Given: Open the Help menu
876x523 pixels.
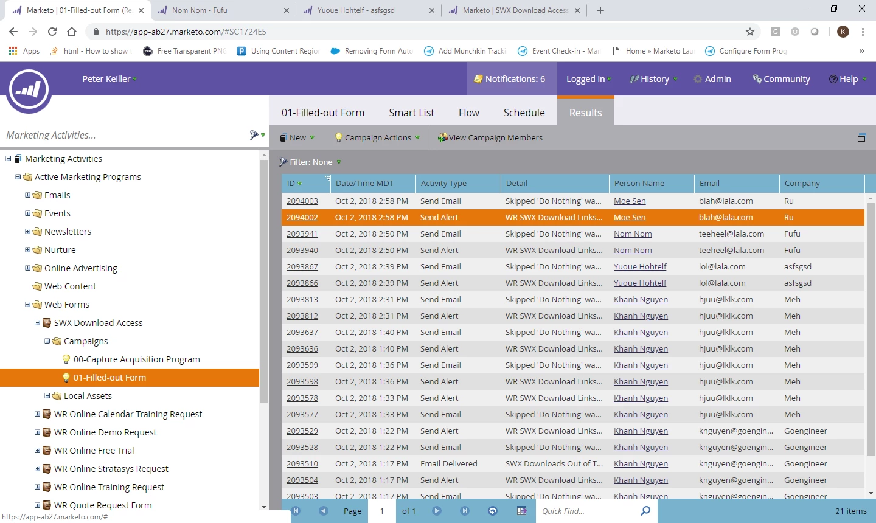Looking at the screenshot, I should point(847,79).
